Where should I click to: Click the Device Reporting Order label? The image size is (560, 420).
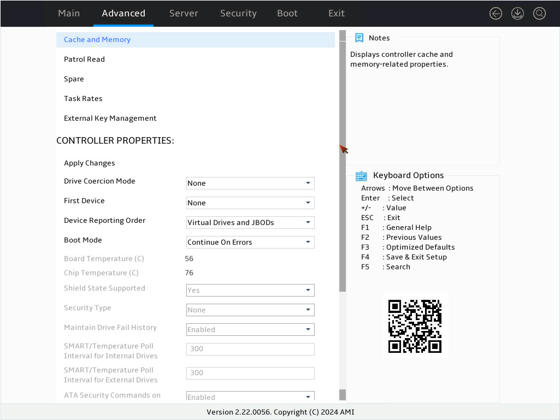tap(105, 220)
